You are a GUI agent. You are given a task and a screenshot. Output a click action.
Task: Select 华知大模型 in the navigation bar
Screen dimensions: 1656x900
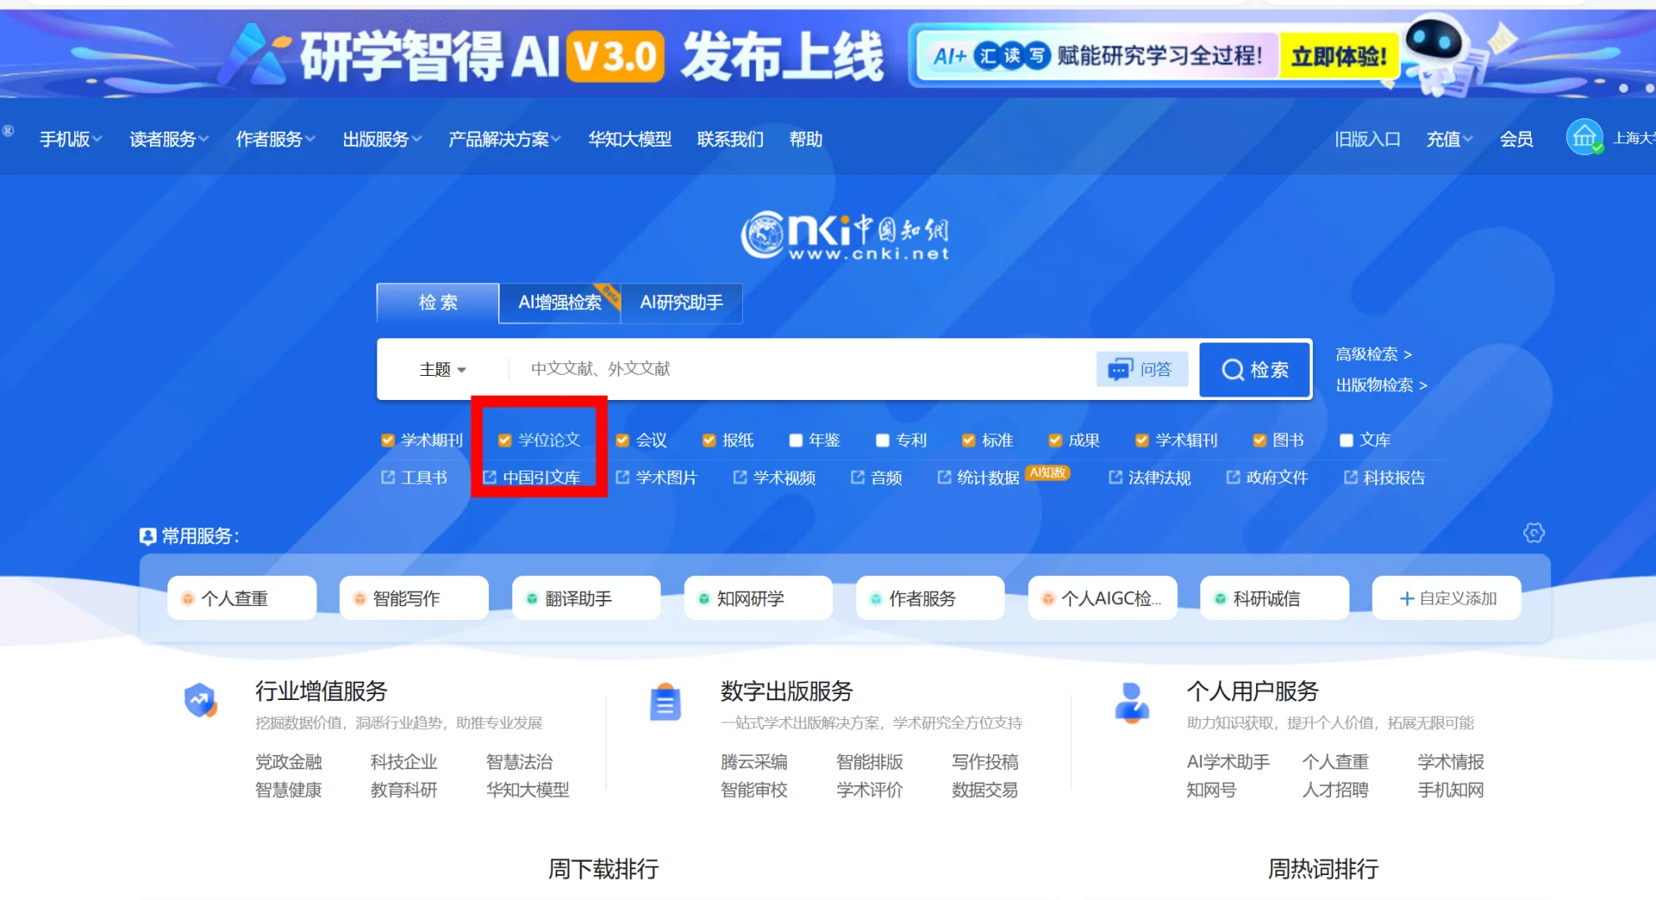pyautogui.click(x=629, y=139)
